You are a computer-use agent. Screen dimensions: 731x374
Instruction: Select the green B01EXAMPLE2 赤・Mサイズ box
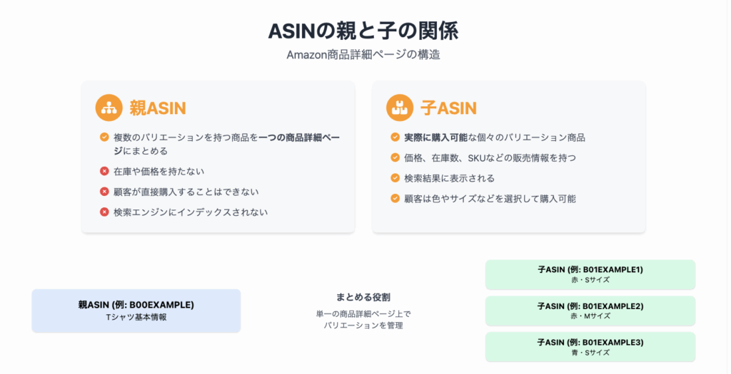pyautogui.click(x=590, y=311)
